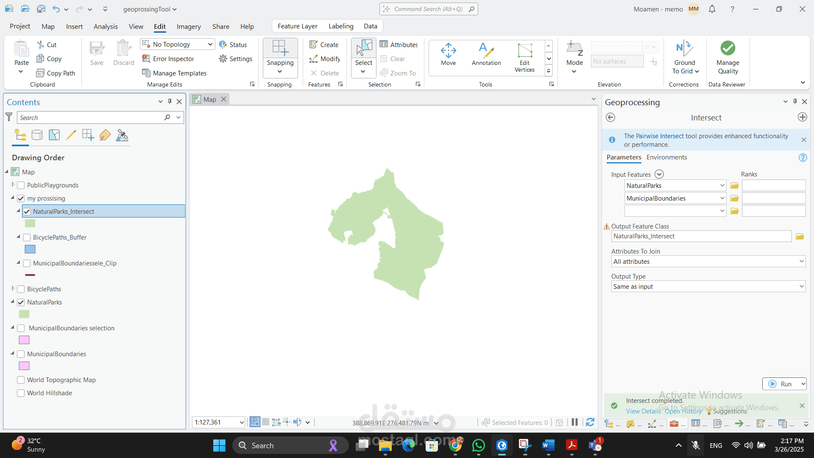Refresh the map view
This screenshot has height=458, width=814.
point(590,422)
